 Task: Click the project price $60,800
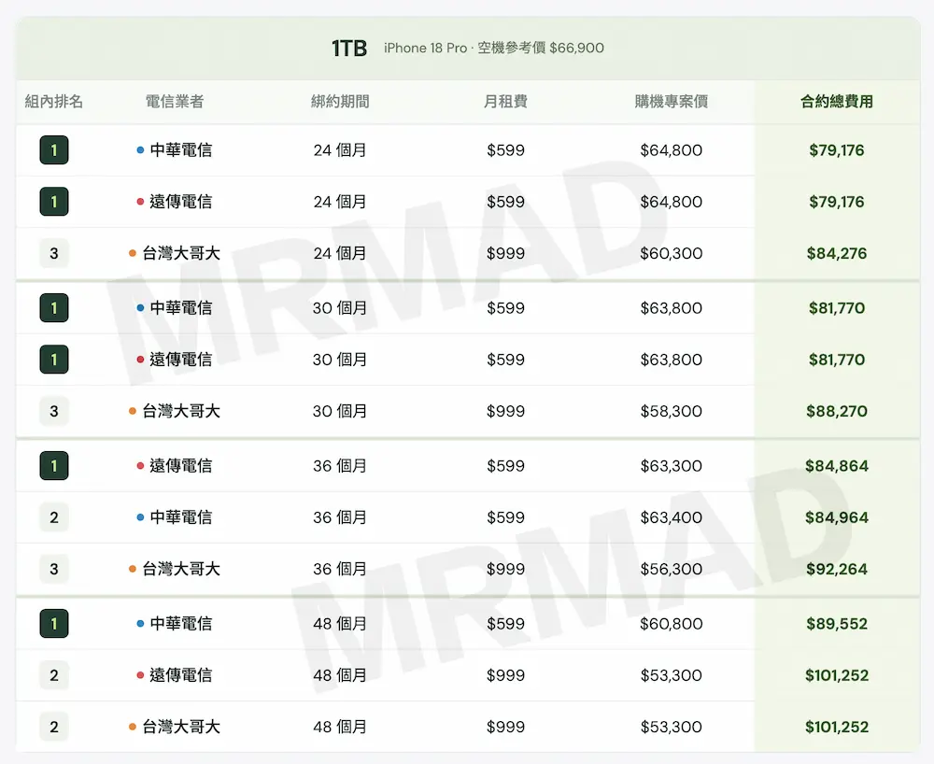[x=672, y=624]
